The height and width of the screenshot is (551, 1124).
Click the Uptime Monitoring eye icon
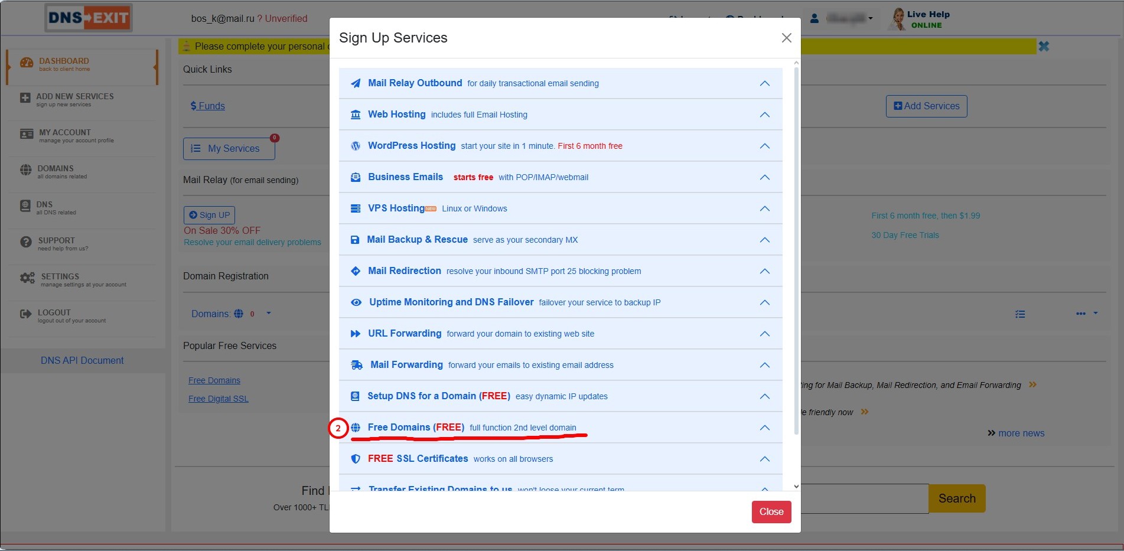(356, 302)
